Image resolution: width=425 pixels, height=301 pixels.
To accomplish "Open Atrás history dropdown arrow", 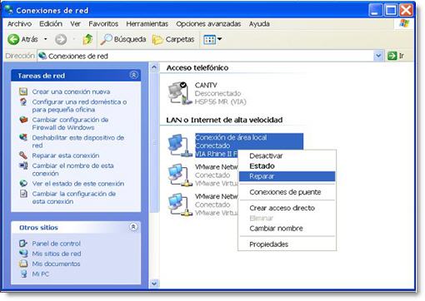I will tap(46, 39).
